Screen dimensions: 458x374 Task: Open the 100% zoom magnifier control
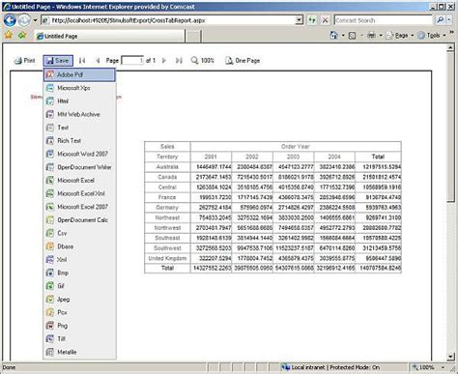point(203,61)
